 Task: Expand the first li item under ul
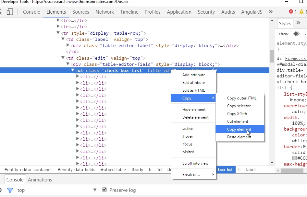click(x=78, y=76)
